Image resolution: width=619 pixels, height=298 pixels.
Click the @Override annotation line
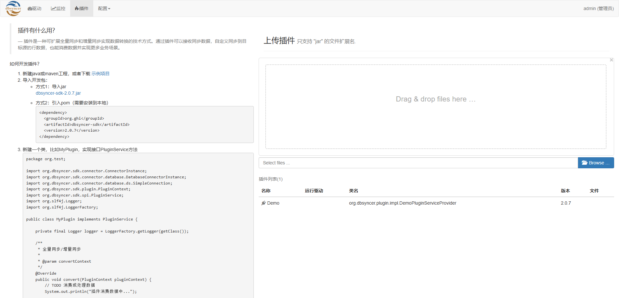click(46, 273)
